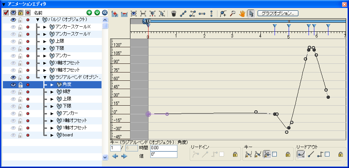
Task: Expand the アンカースケールX row
Action: pyautogui.click(x=45, y=27)
